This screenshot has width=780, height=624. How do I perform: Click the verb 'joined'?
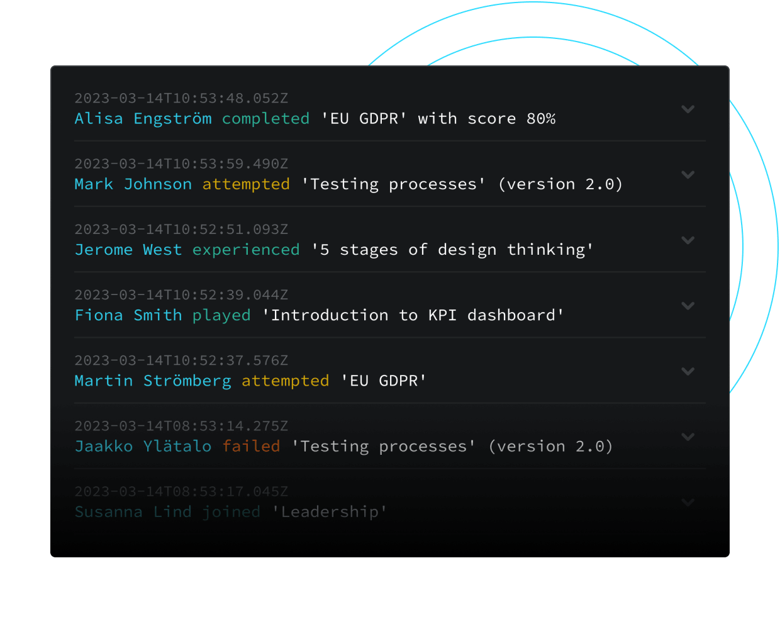(231, 512)
